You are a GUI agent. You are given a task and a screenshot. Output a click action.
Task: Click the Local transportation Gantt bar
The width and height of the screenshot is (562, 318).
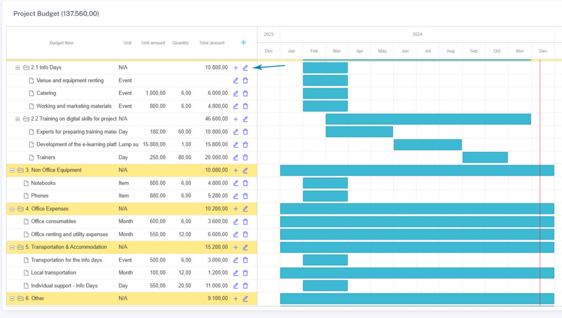417,273
